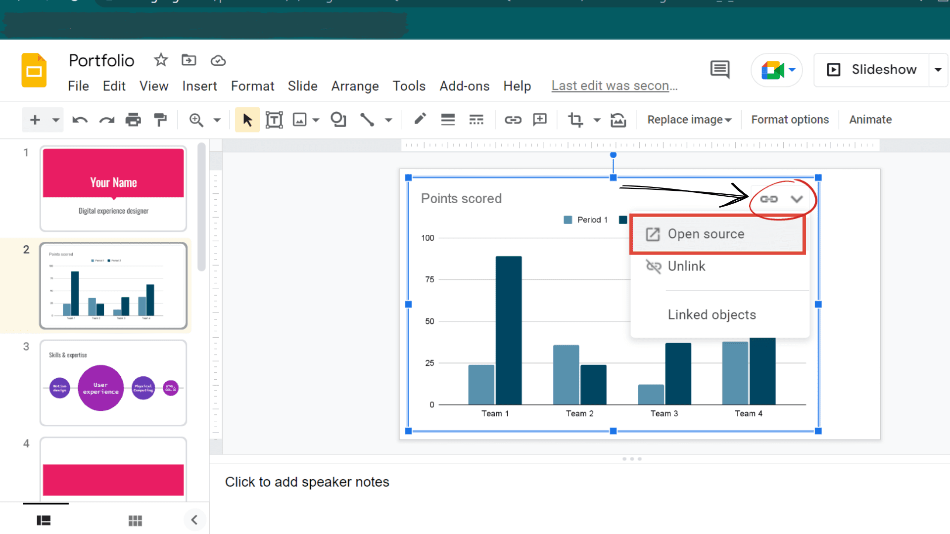Star the Portfolio presentation
Image resolution: width=950 pixels, height=534 pixels.
pos(161,60)
